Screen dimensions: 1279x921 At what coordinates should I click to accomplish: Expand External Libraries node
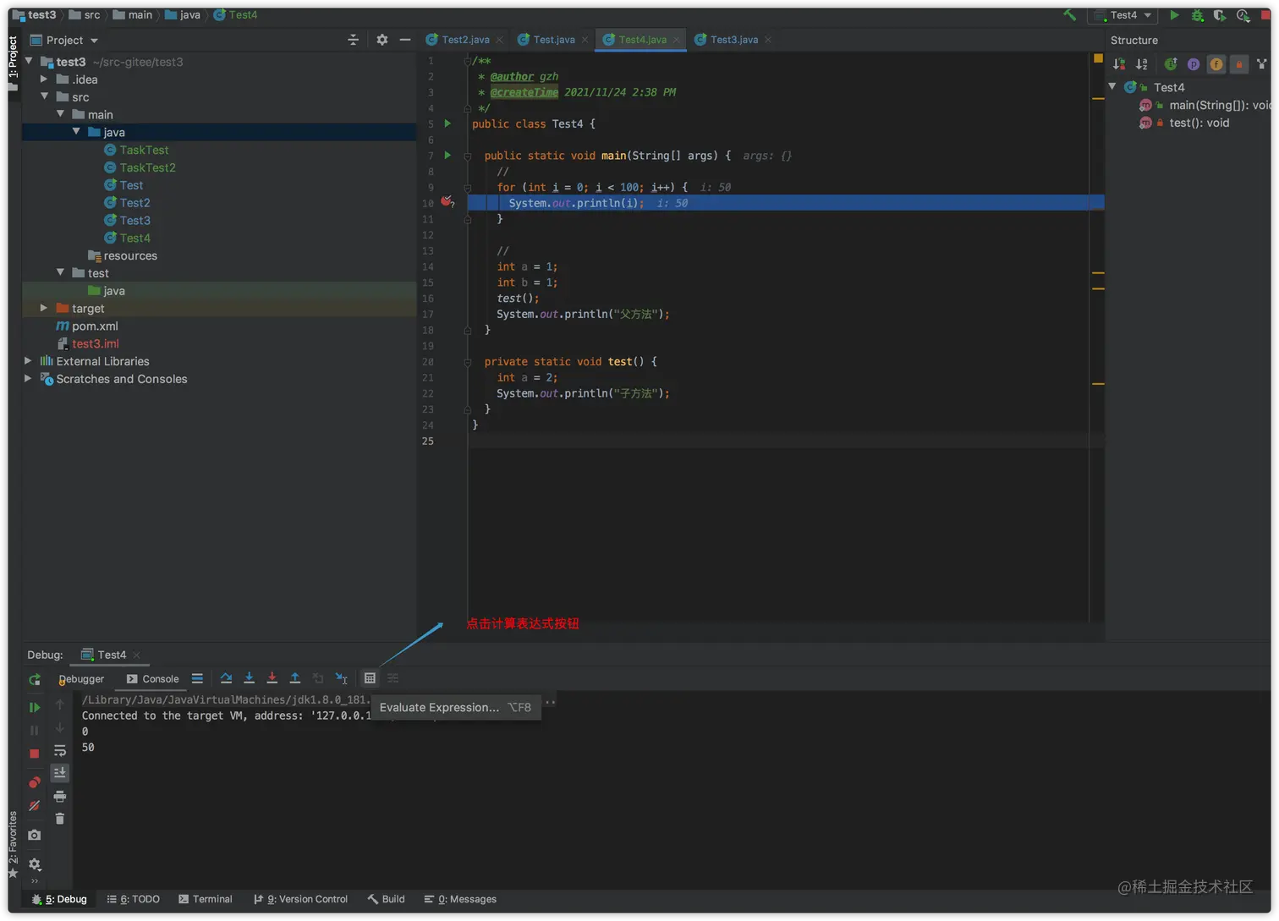coord(28,361)
